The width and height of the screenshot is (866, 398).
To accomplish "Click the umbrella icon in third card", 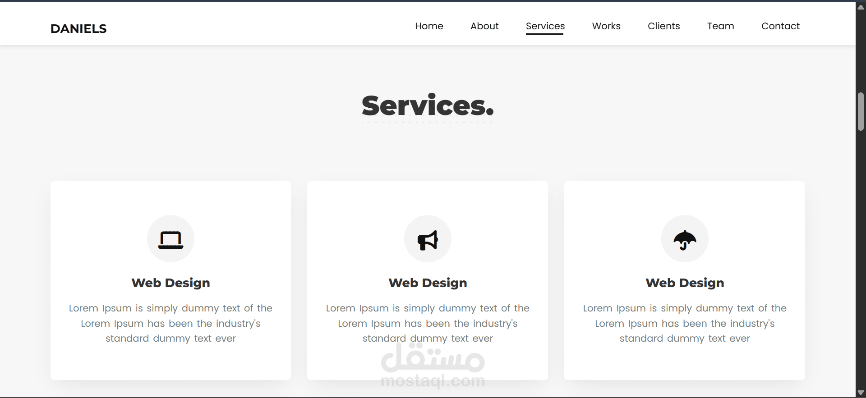I will click(685, 240).
